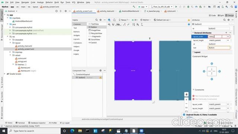The width and height of the screenshot is (238, 134).
Task: Click the Align icon in design toolbar
Action: pos(138,24)
